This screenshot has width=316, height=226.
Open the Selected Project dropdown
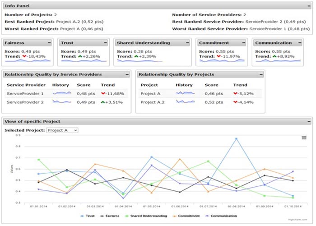[63, 130]
